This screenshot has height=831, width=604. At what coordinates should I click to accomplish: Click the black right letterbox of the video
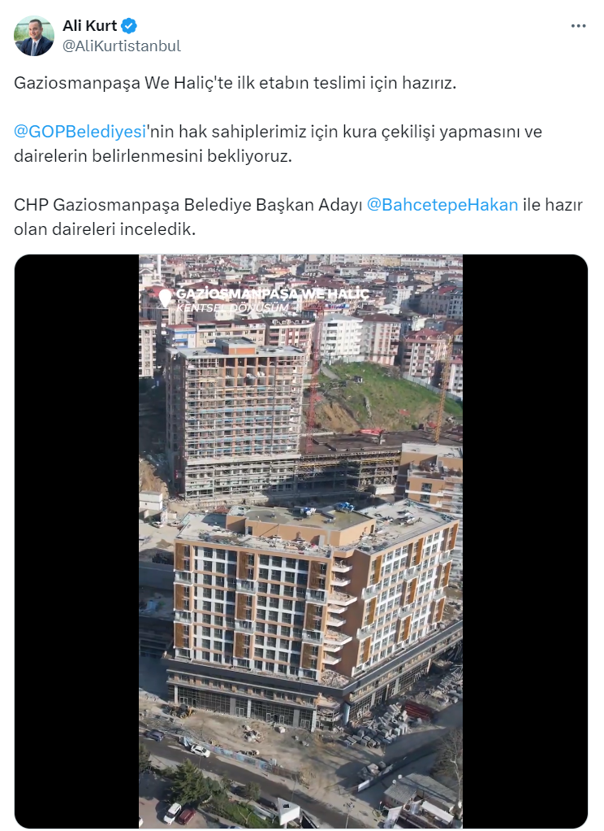pos(524,541)
